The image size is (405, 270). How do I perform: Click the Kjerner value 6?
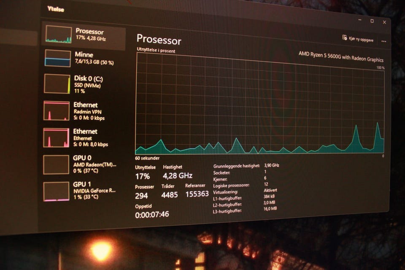[265, 178]
